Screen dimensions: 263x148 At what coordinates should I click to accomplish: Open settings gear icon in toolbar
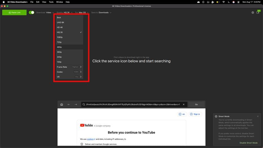[x=253, y=13]
